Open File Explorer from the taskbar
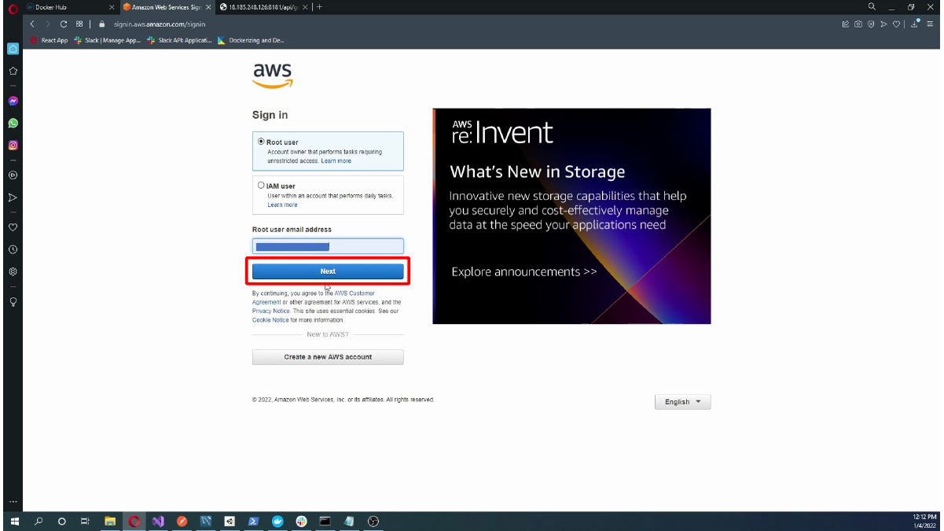Viewport: 944px width, 531px height. click(110, 521)
